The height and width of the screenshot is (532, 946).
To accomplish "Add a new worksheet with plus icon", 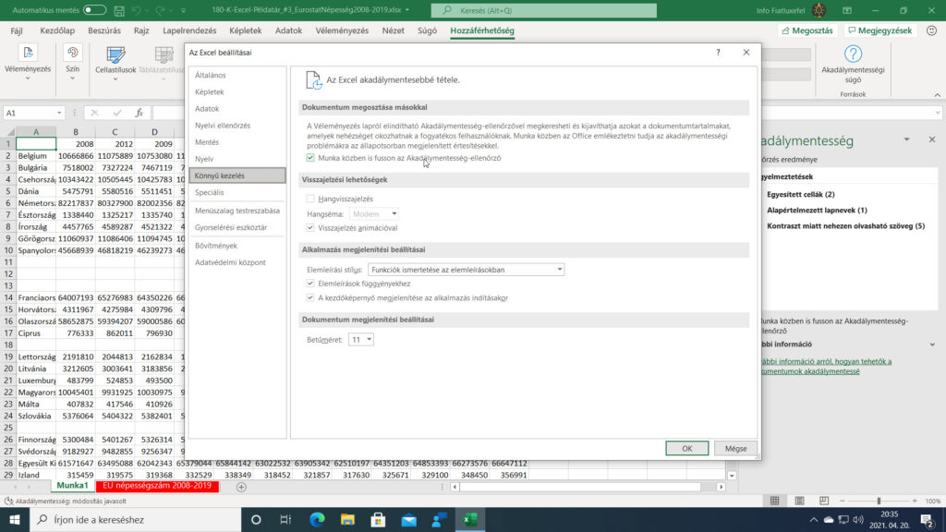I will click(241, 487).
